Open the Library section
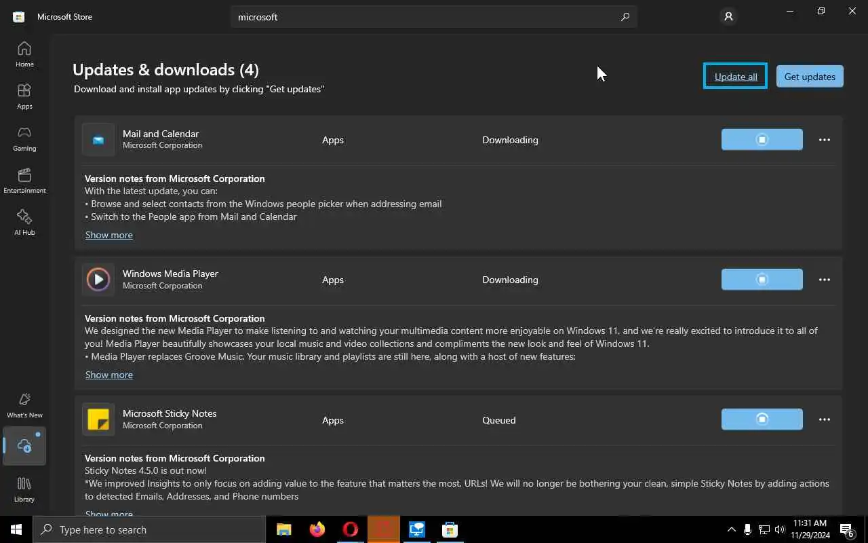 click(x=24, y=489)
